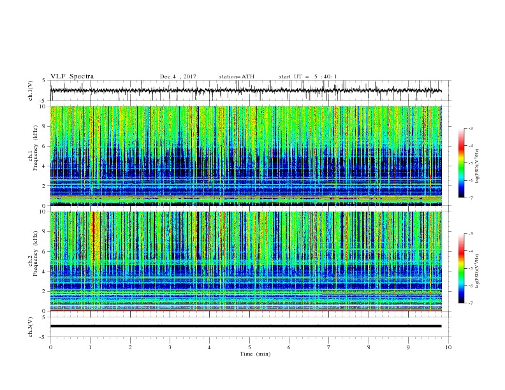Image resolution: width=505 pixels, height=390 pixels.
Task: Select the "start UT = 5 :40: 1" text
Action: [308, 76]
